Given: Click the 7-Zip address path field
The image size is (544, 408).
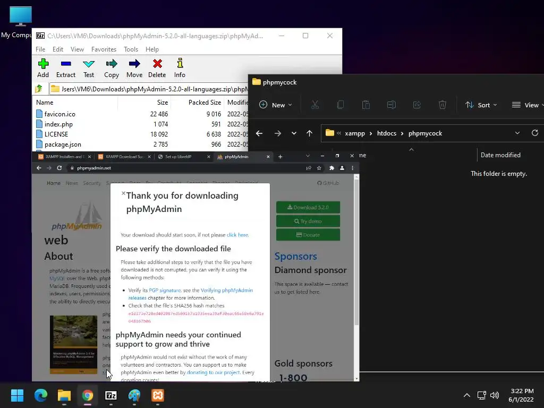Looking at the screenshot, I should point(149,89).
